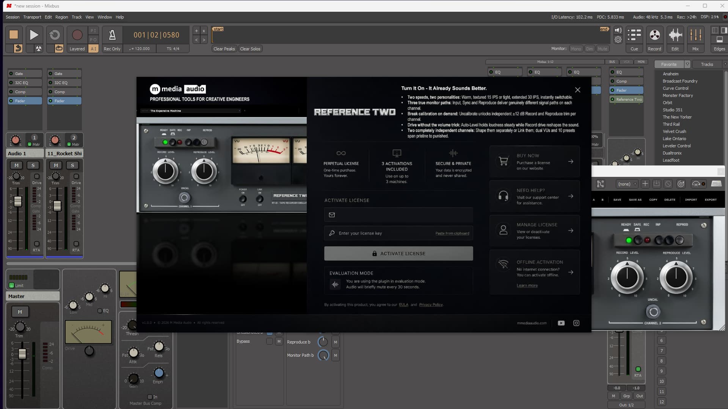Viewport: 728px width, 409px height.
Task: Toggle the monitor Mono button
Action: [x=576, y=48]
